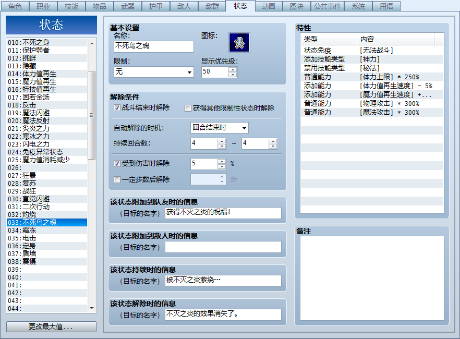
Task: Select state 017:固若金汤 in list
Action: 47,98
